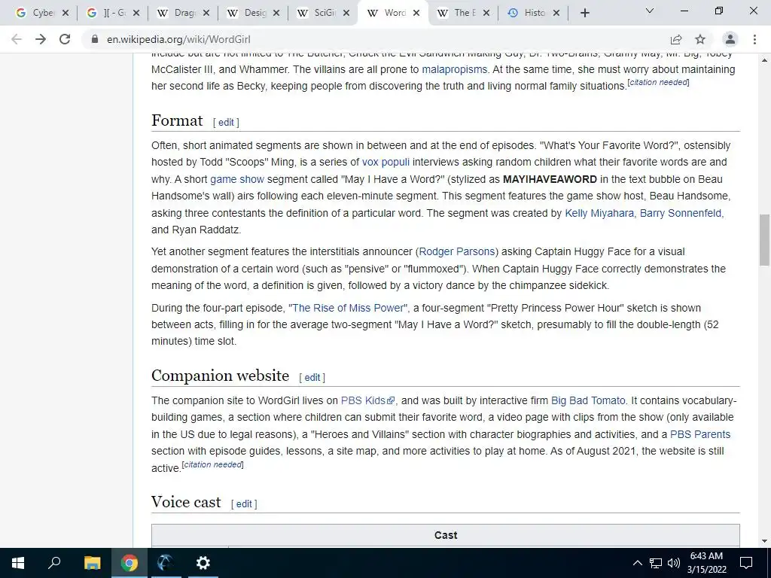Click the Cast table header

(x=446, y=535)
